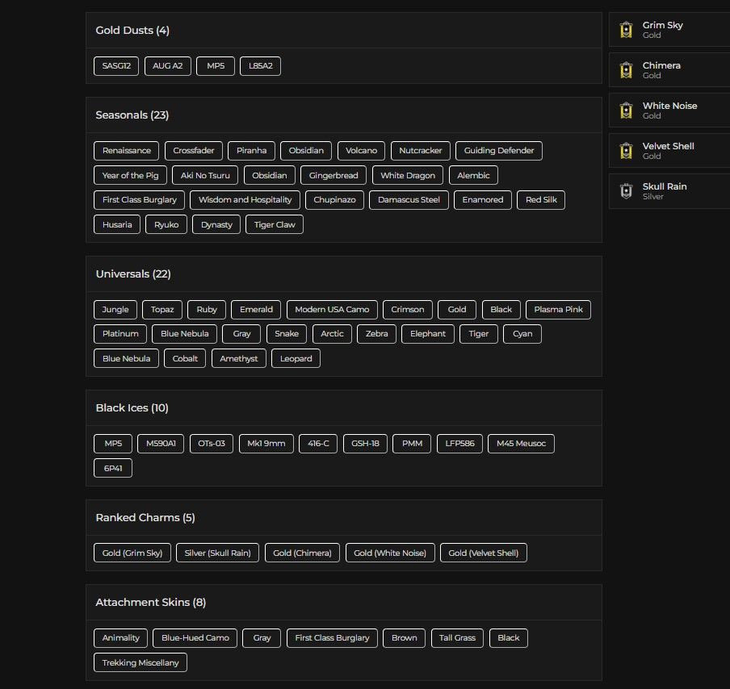The width and height of the screenshot is (730, 689).
Task: Click the Aki No Tsuru tag
Action: tap(205, 175)
